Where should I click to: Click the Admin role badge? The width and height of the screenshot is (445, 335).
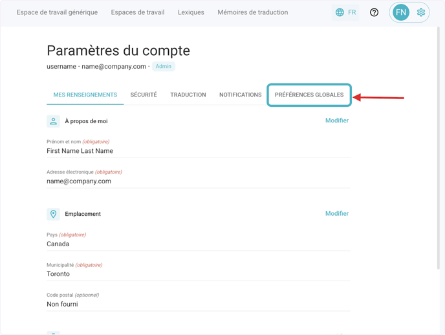(x=164, y=66)
